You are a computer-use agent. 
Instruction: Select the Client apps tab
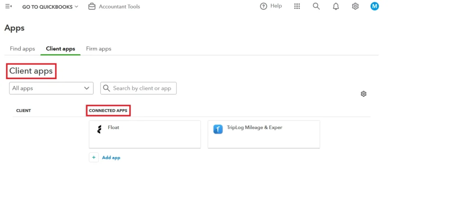point(60,49)
